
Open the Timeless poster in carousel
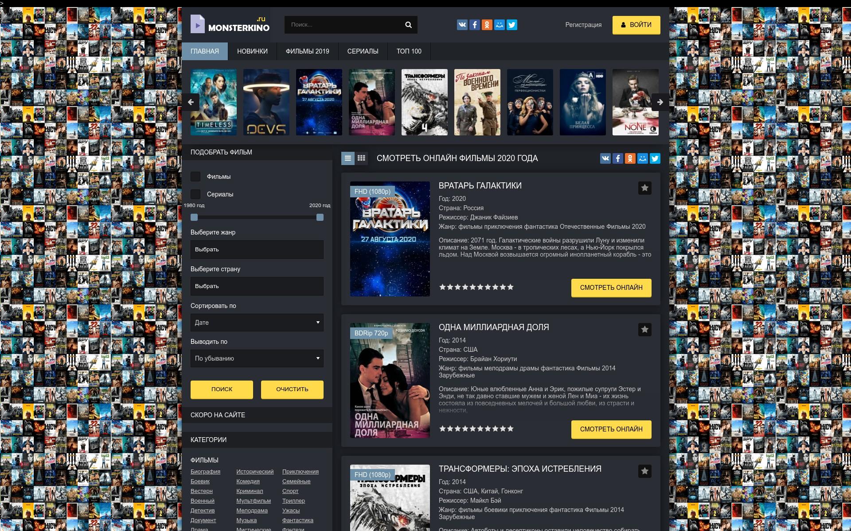pyautogui.click(x=214, y=102)
